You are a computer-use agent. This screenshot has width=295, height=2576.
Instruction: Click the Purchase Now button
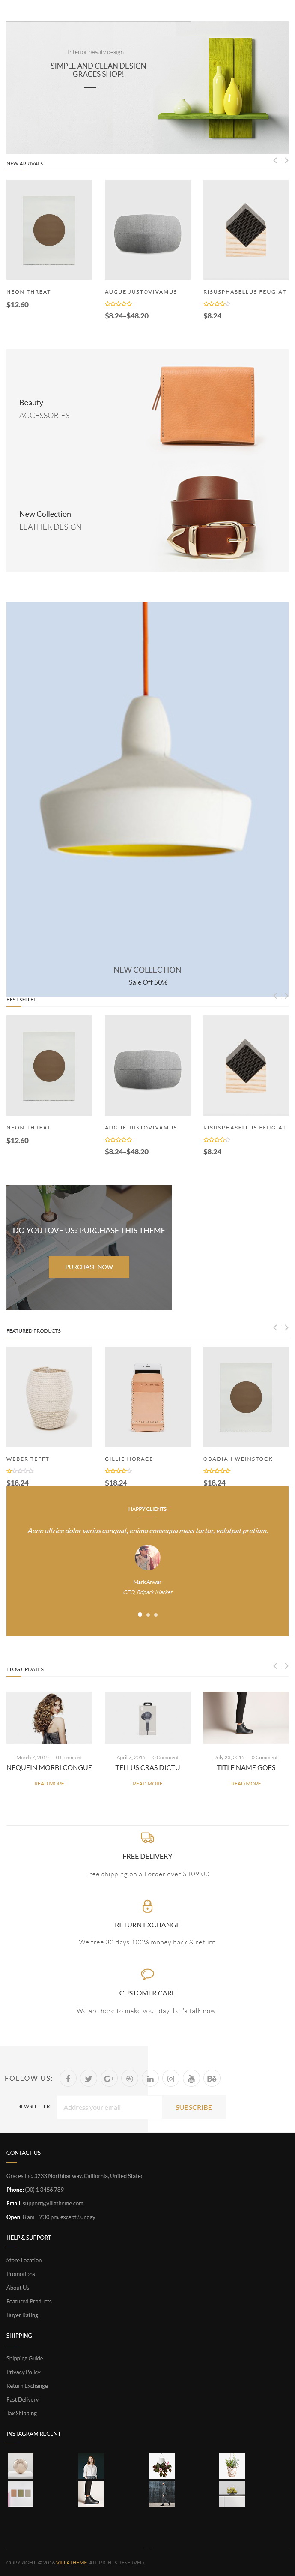click(x=89, y=1266)
